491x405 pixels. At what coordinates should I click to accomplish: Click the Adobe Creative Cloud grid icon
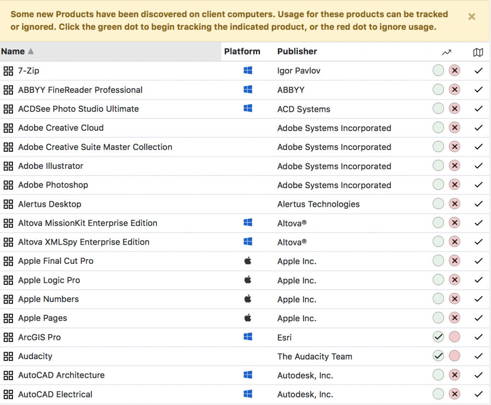coord(9,128)
